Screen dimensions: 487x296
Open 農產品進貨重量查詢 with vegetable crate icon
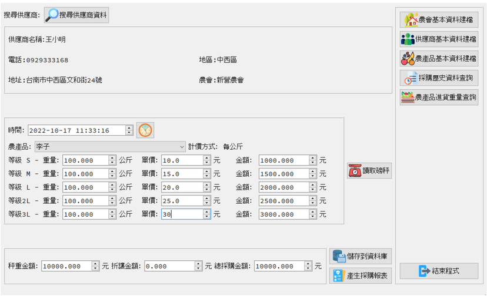pos(439,97)
